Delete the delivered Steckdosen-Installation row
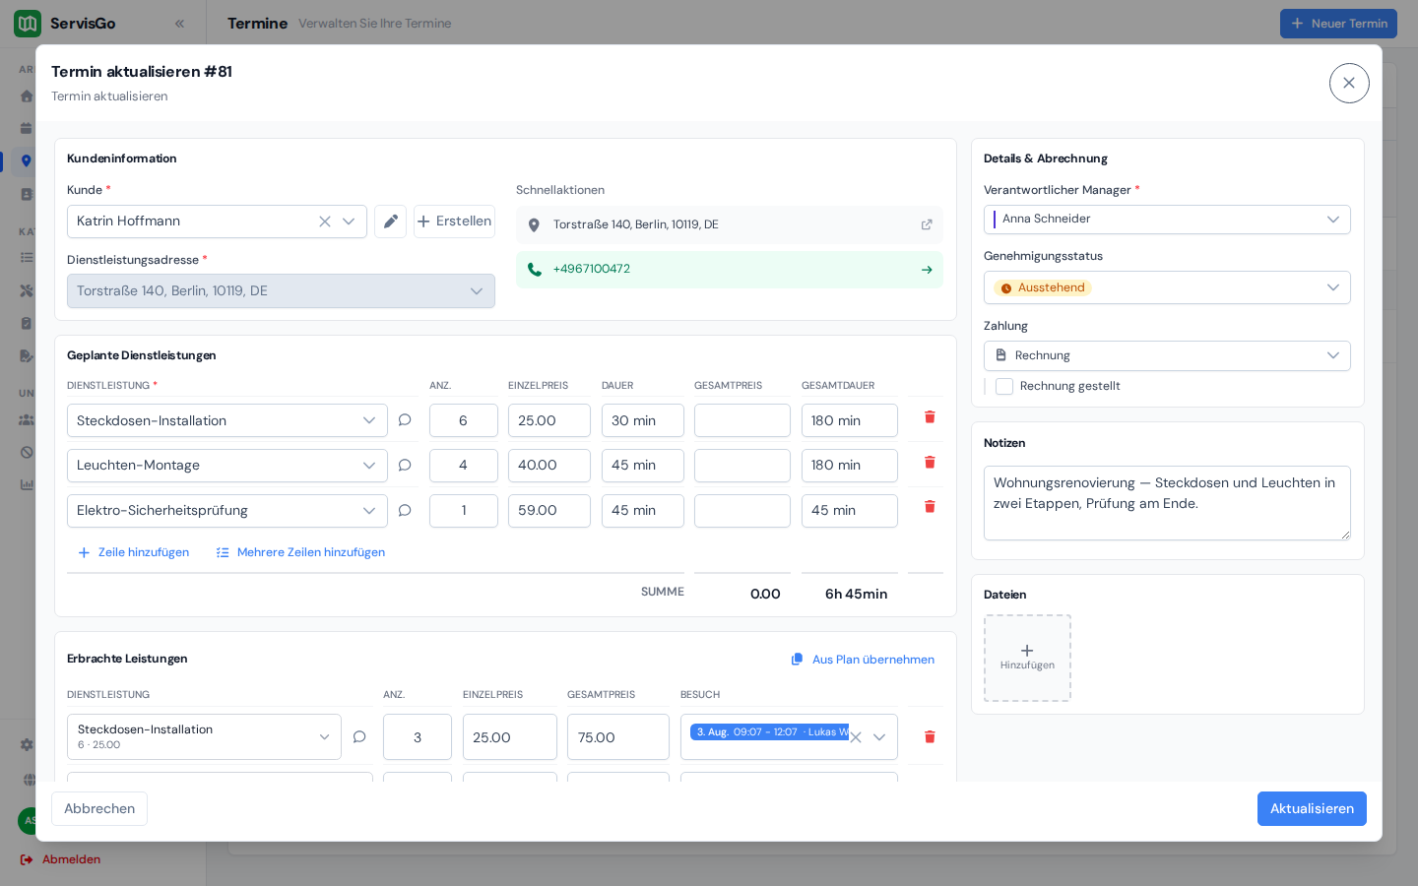The width and height of the screenshot is (1418, 886). point(930,736)
